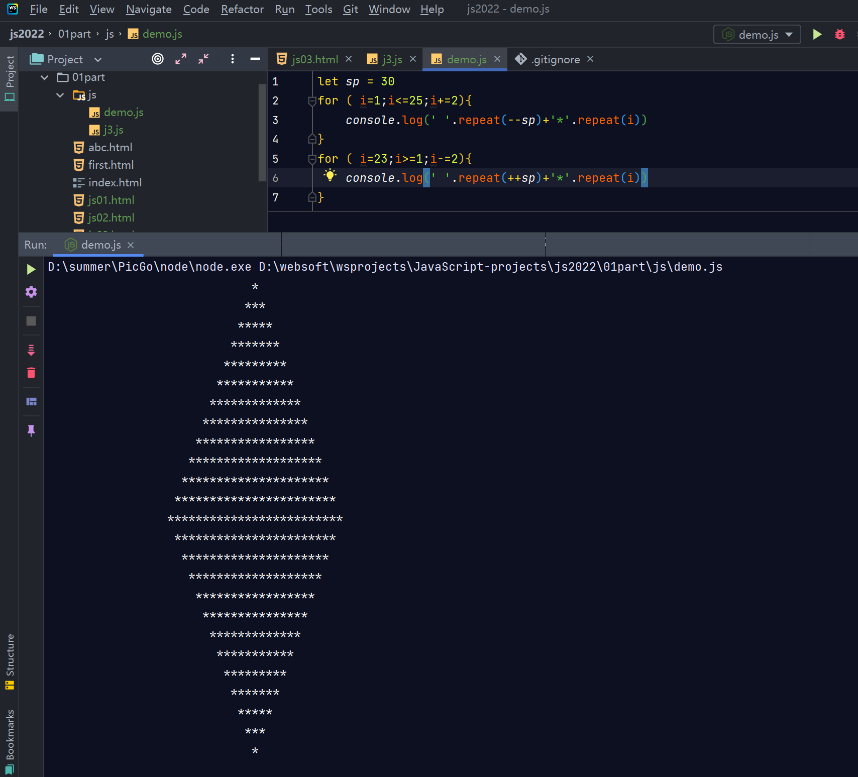Open the Git menu

coord(350,9)
